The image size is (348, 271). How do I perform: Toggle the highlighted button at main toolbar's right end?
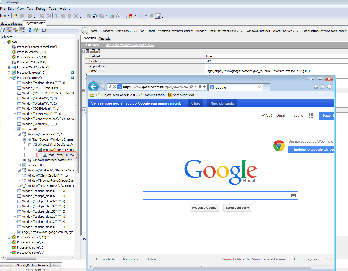point(158,16)
